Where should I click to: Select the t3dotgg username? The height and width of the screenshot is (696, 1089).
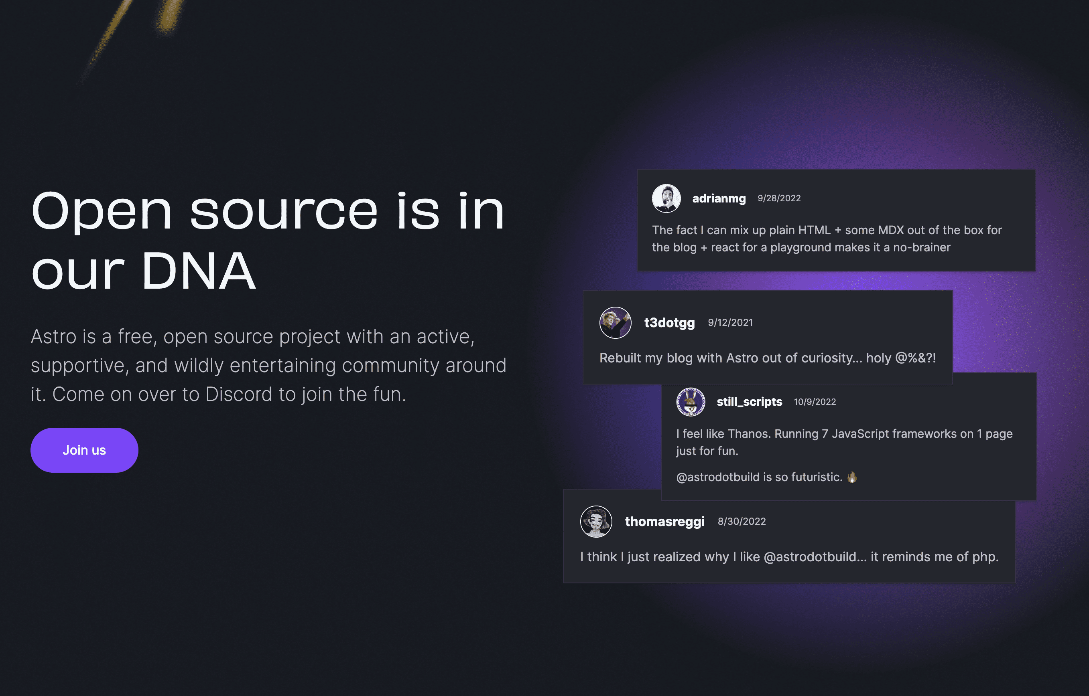(669, 323)
